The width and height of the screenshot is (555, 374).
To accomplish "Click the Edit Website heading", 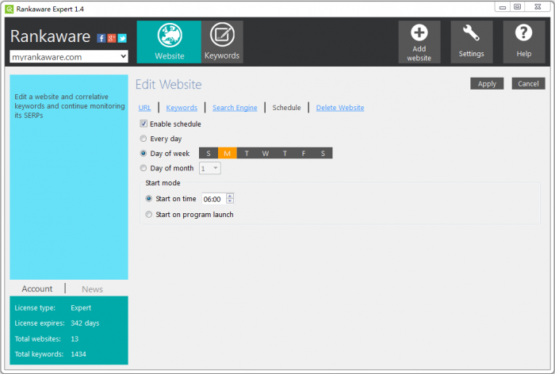I will point(168,84).
